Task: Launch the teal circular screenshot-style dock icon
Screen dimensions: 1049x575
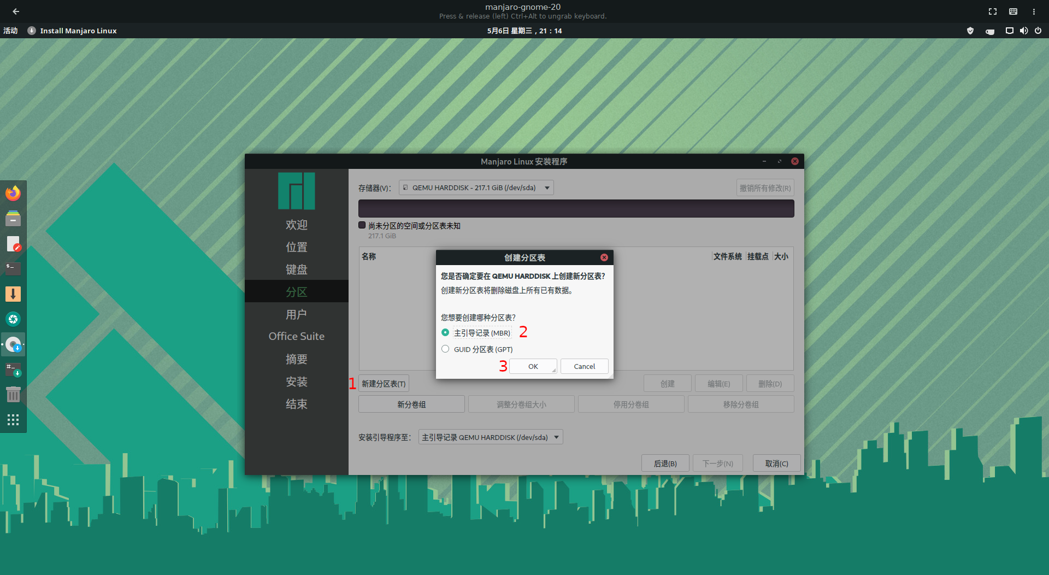Action: point(13,319)
